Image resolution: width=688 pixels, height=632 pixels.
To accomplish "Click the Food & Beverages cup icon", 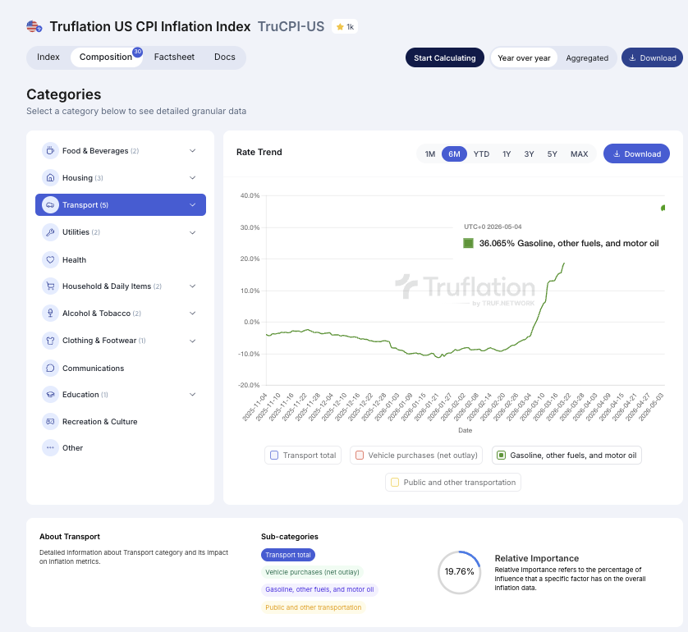I will click(50, 151).
